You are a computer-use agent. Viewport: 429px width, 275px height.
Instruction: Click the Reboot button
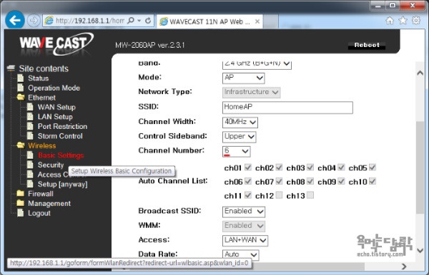(367, 45)
